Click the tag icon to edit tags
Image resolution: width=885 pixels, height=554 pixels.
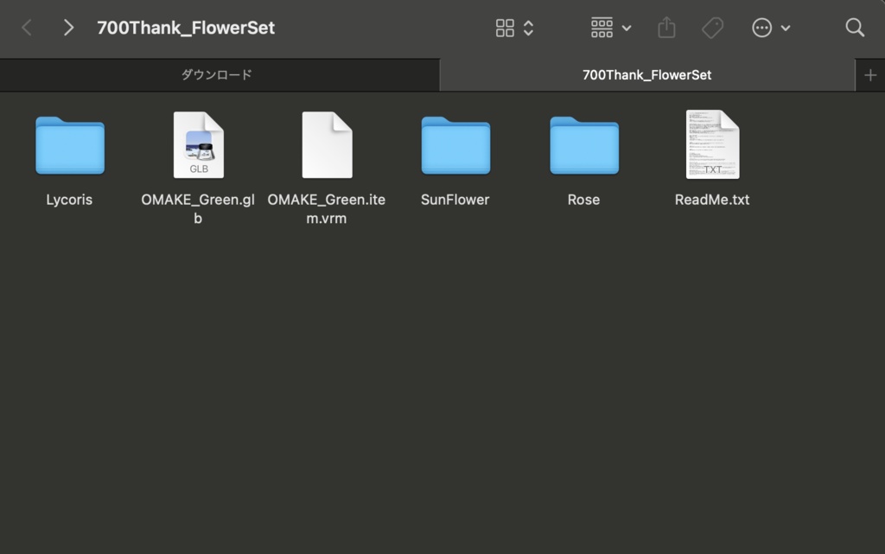pos(713,28)
